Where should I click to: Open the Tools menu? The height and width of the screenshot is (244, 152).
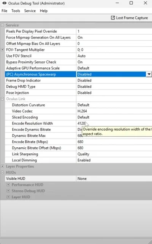pos(16,11)
